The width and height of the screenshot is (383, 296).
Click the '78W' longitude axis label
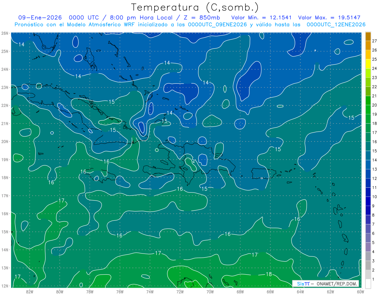[x=90, y=292]
